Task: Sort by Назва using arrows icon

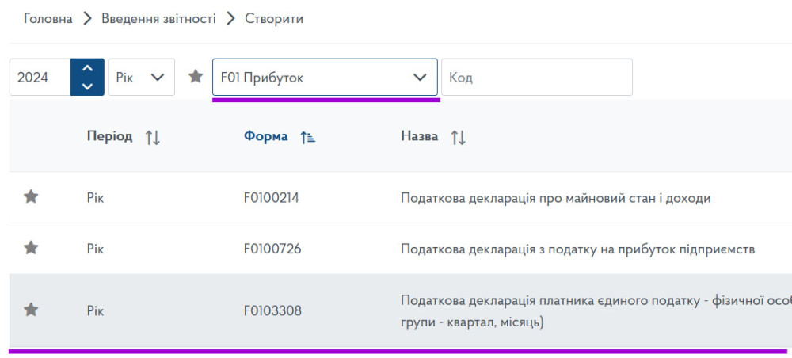Action: click(458, 137)
